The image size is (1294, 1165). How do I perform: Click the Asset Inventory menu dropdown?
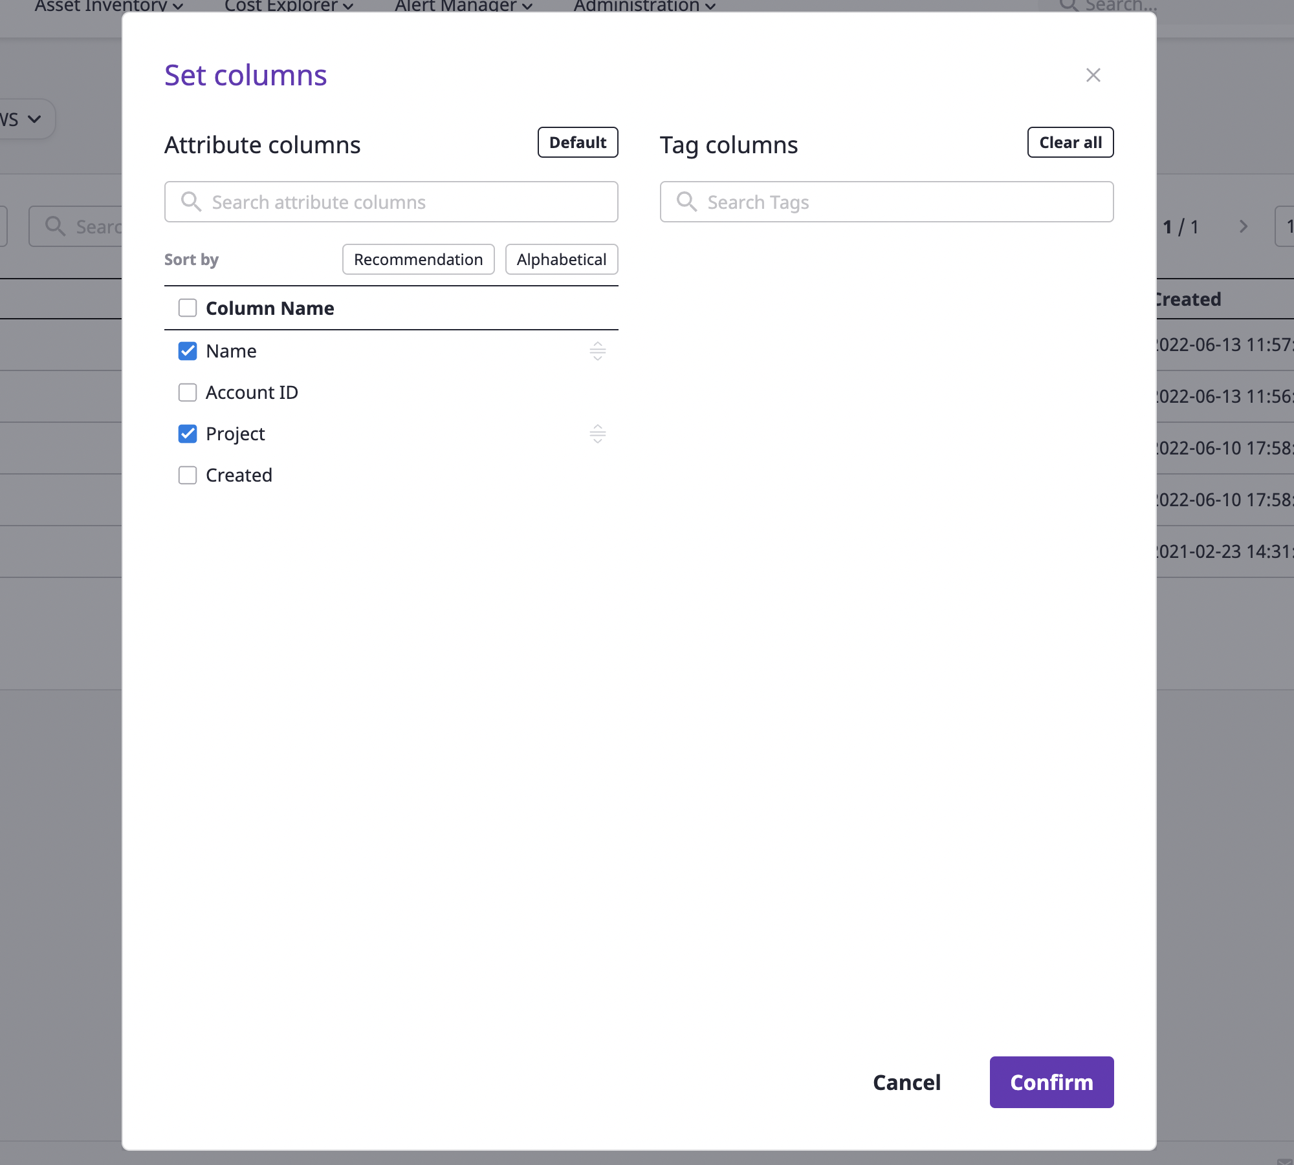(x=109, y=6)
